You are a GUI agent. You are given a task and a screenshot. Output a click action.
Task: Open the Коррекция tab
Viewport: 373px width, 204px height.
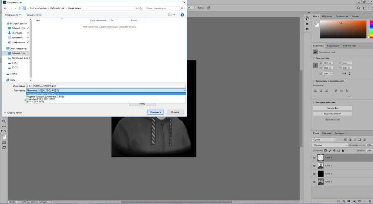(333, 46)
